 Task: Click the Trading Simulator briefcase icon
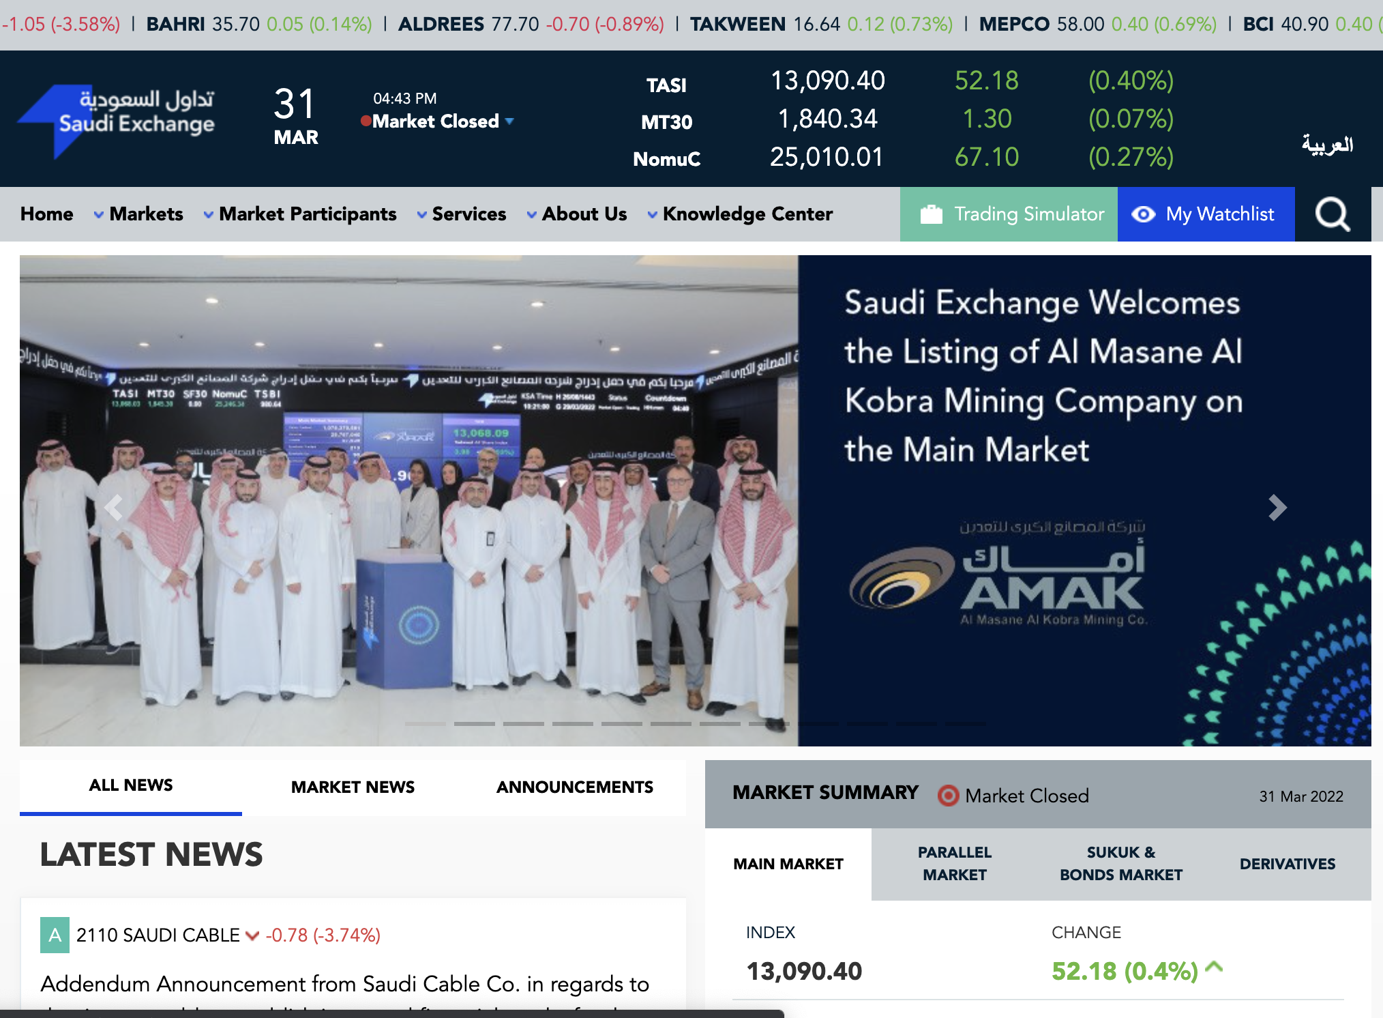click(x=931, y=214)
